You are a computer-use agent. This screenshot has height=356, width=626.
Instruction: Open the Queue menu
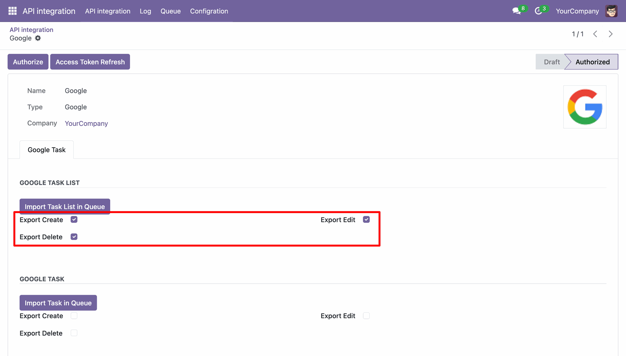click(171, 11)
